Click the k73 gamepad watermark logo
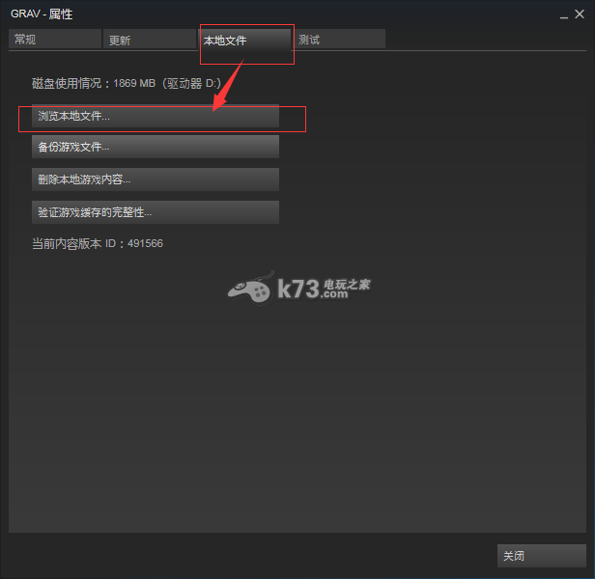 [x=250, y=289]
